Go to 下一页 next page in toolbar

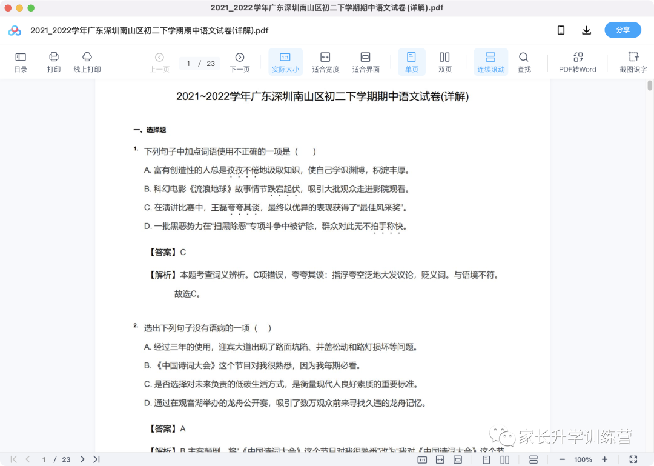(x=239, y=62)
